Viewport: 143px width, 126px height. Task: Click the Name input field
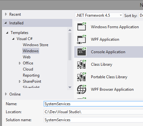point(93,104)
